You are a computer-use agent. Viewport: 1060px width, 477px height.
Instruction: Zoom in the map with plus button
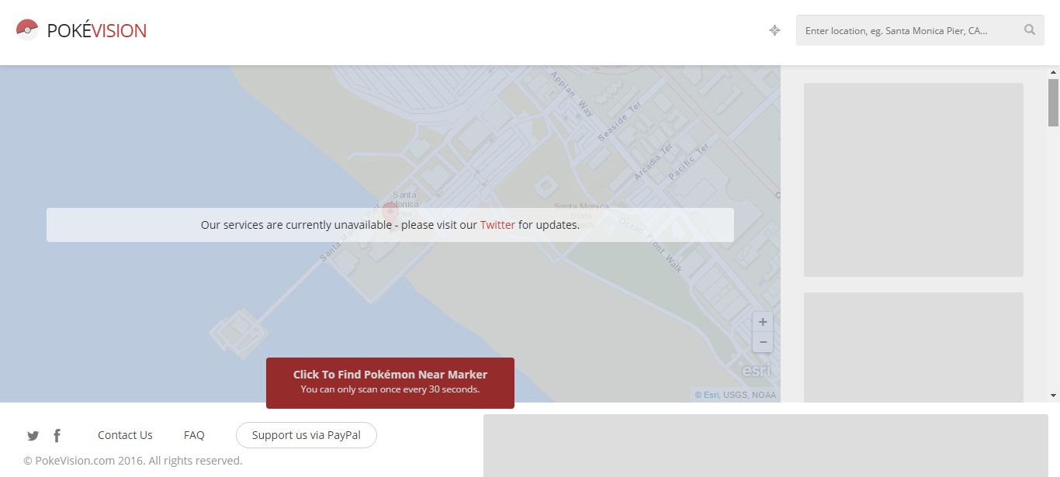[763, 322]
